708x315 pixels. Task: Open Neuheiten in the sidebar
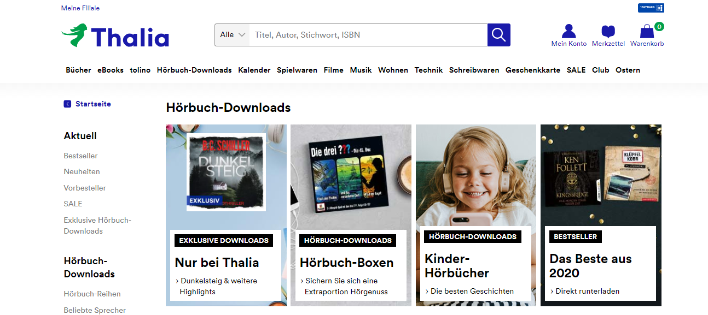point(82,171)
